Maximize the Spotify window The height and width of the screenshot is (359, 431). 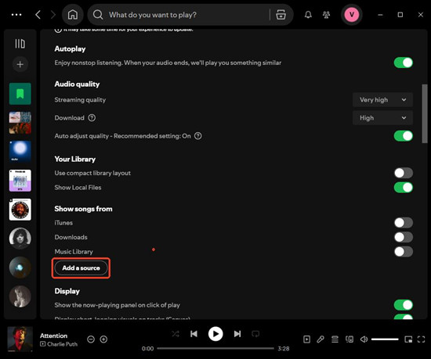[400, 15]
